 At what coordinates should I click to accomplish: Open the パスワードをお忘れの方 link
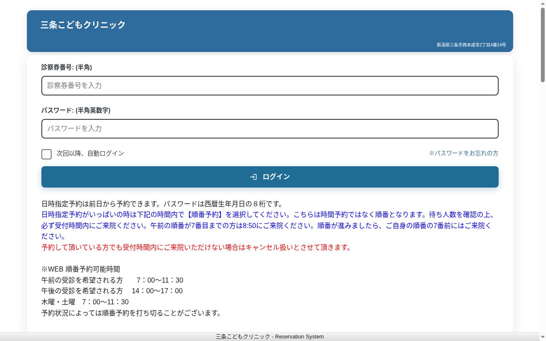click(x=464, y=153)
